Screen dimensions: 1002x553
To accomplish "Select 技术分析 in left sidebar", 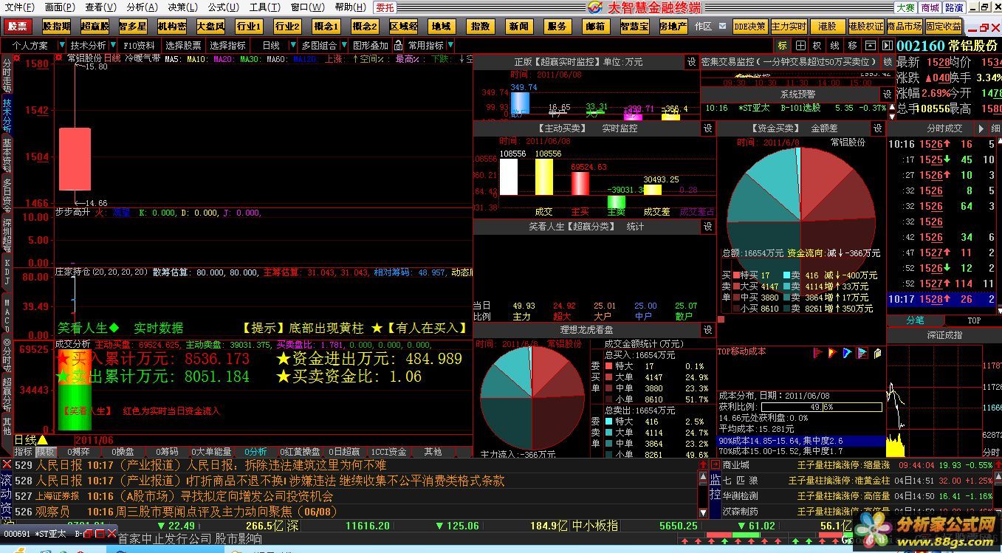I will click(7, 114).
